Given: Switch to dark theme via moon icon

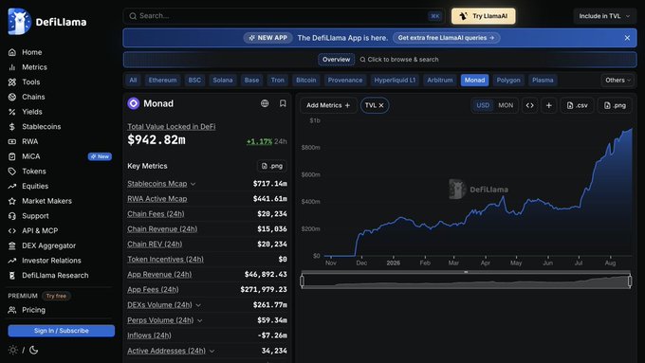Looking at the screenshot, I should 34,350.
